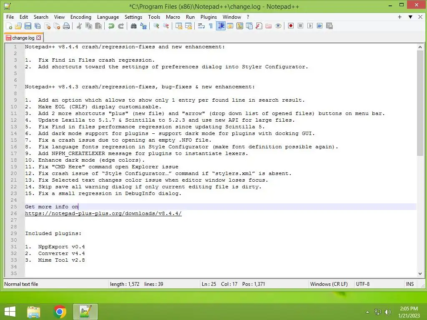Screen dimensions: 427x320
Task: Save recorded macro icon
Action: [329, 26]
